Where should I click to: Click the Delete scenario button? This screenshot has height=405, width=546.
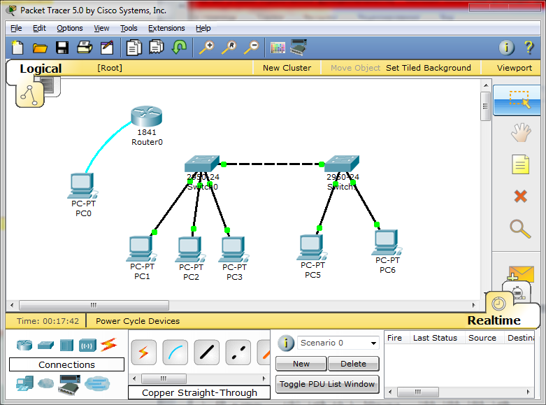point(354,364)
